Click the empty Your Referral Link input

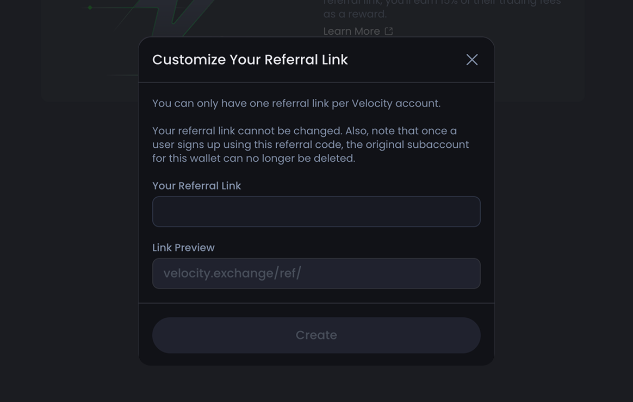point(316,212)
